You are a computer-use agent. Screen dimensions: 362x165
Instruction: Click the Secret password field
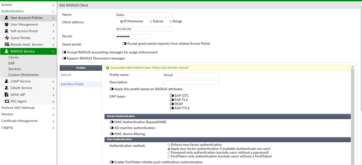click(x=133, y=37)
